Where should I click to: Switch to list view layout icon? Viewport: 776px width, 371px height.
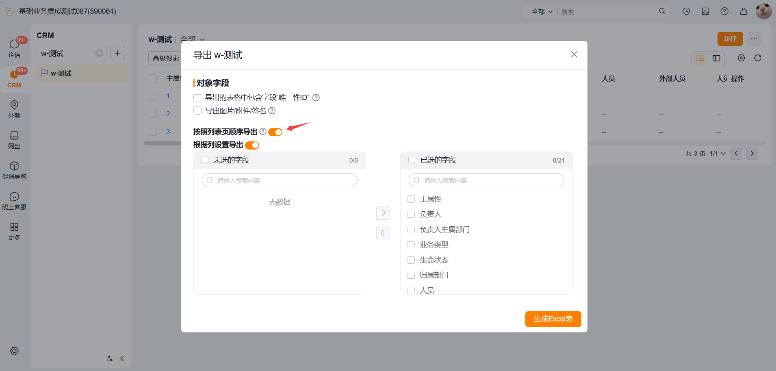point(700,59)
